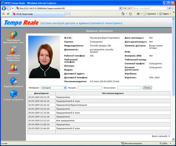This screenshot has width=176, height=146.
Task: Select row 28.09.2009 08:24:14
Action: pyautogui.click(x=99, y=101)
